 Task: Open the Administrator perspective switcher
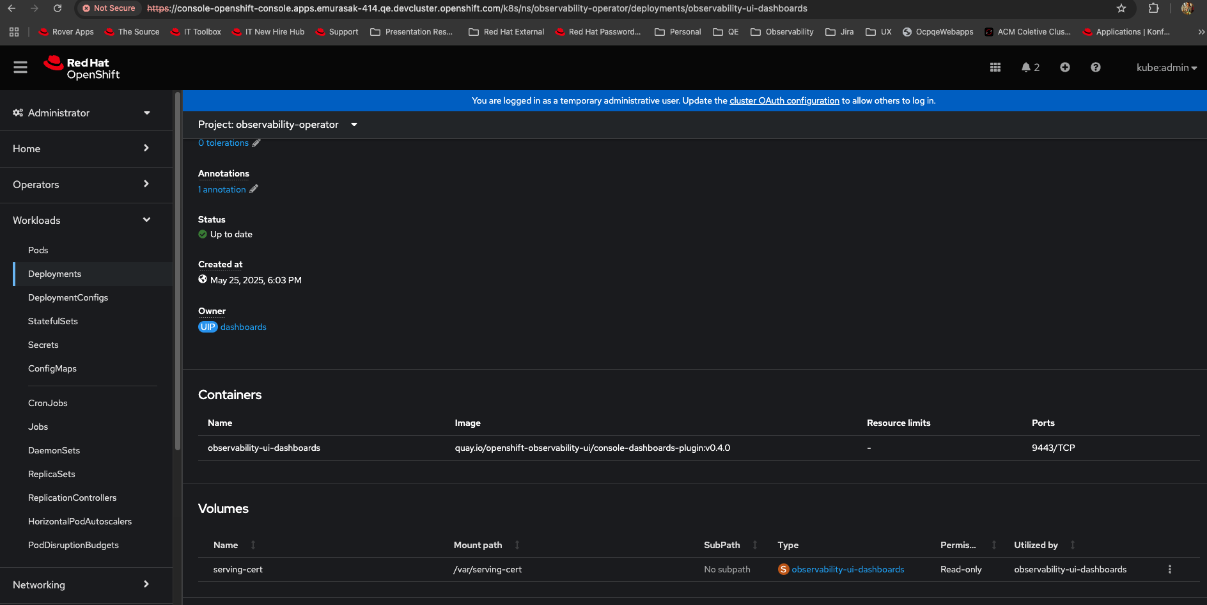pos(82,113)
